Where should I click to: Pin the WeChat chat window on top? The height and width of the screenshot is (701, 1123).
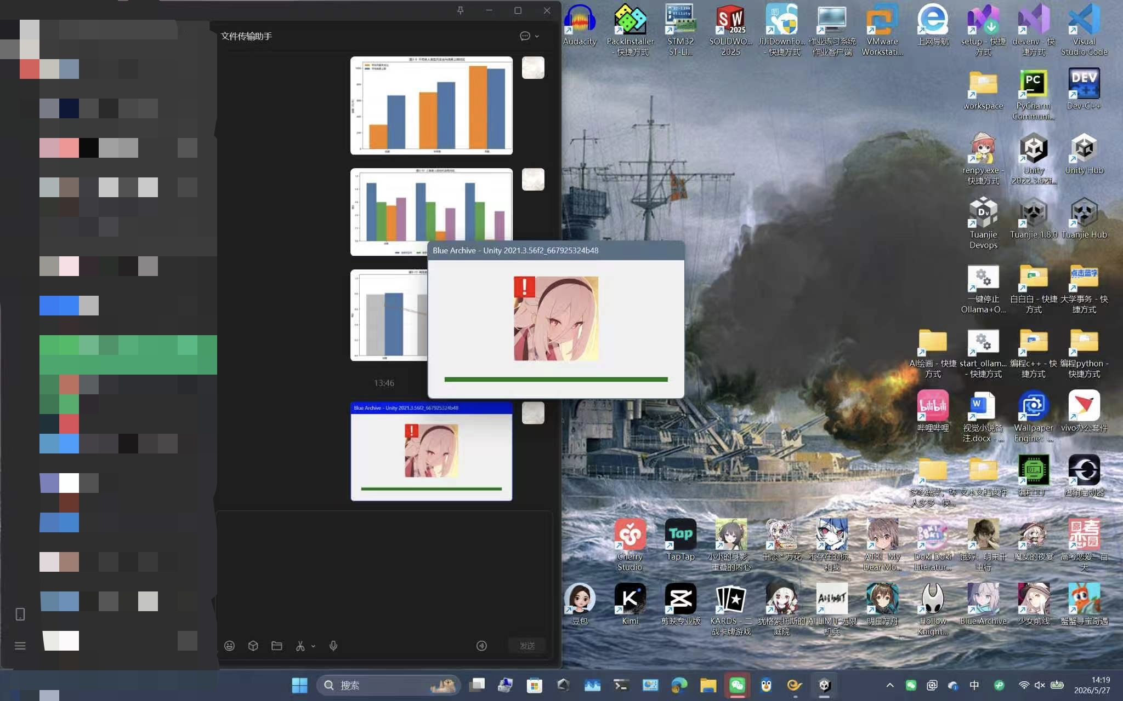pyautogui.click(x=460, y=10)
